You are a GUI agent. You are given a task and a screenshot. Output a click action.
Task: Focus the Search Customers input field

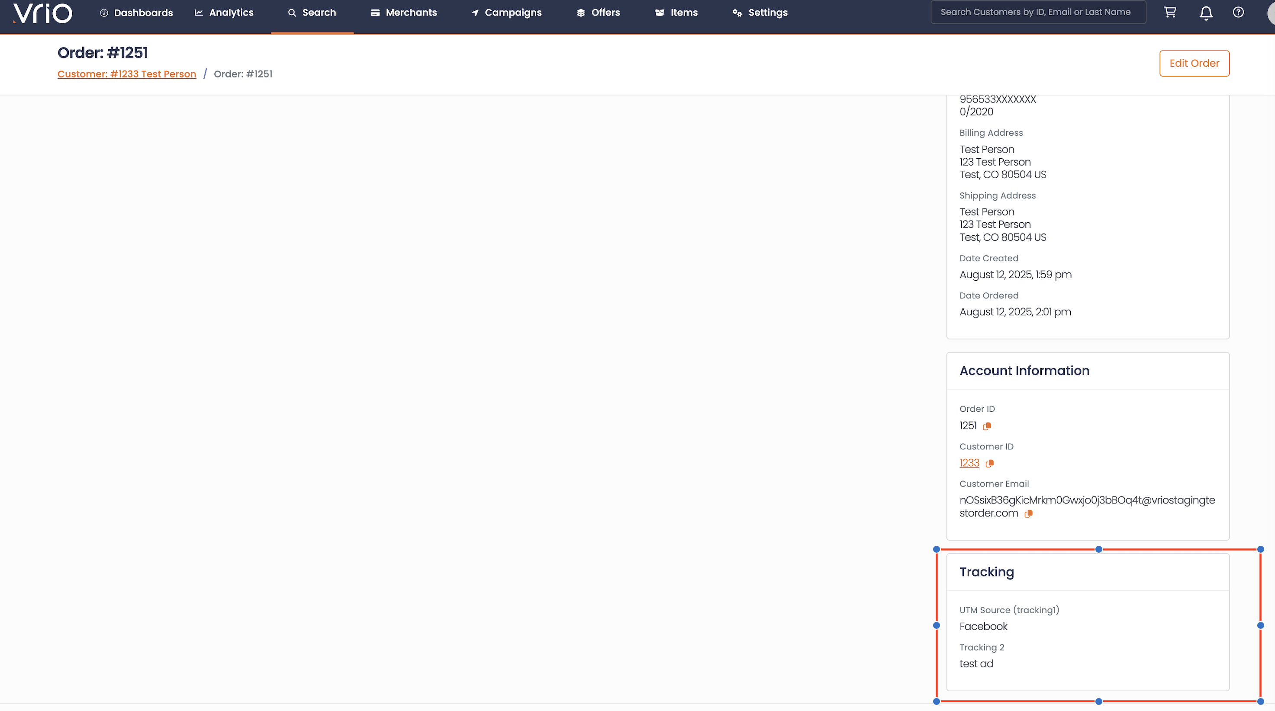(1038, 13)
